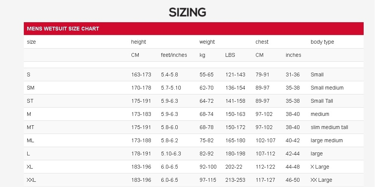Select the weight column header

pos(207,42)
